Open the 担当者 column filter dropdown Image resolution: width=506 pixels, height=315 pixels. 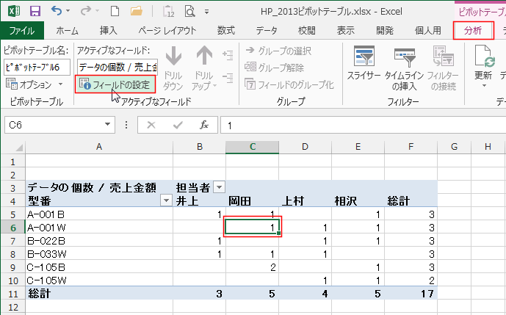[219, 187]
